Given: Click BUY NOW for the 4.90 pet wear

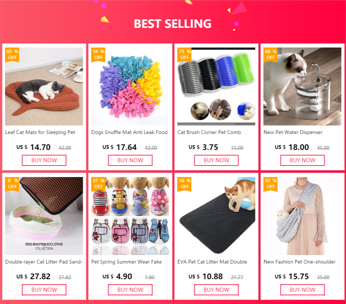Looking at the screenshot, I should [x=130, y=290].
